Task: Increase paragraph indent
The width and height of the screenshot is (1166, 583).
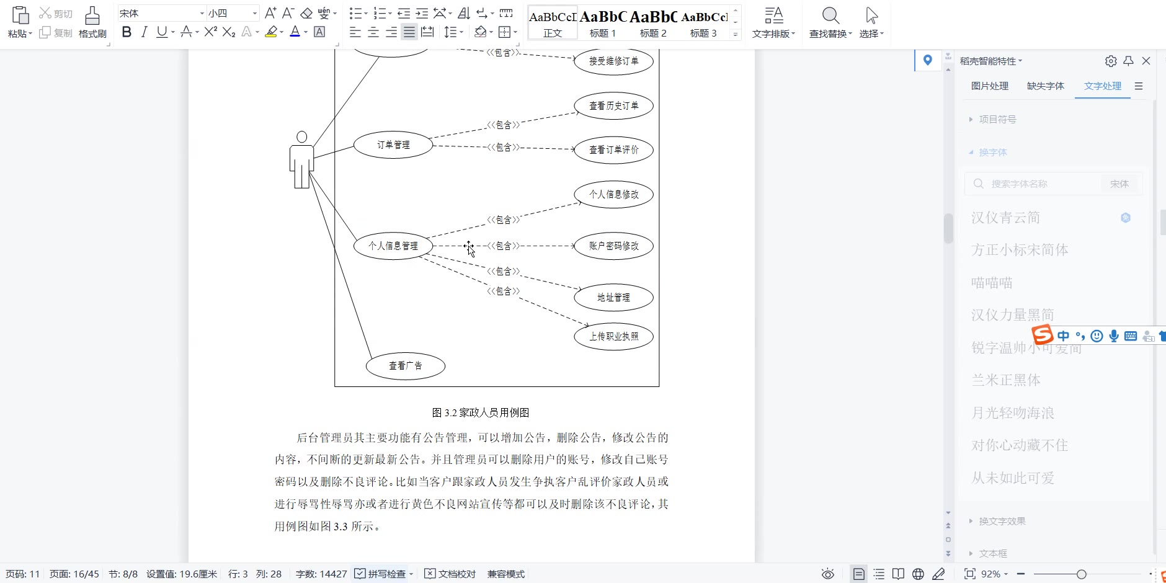Action: click(422, 13)
